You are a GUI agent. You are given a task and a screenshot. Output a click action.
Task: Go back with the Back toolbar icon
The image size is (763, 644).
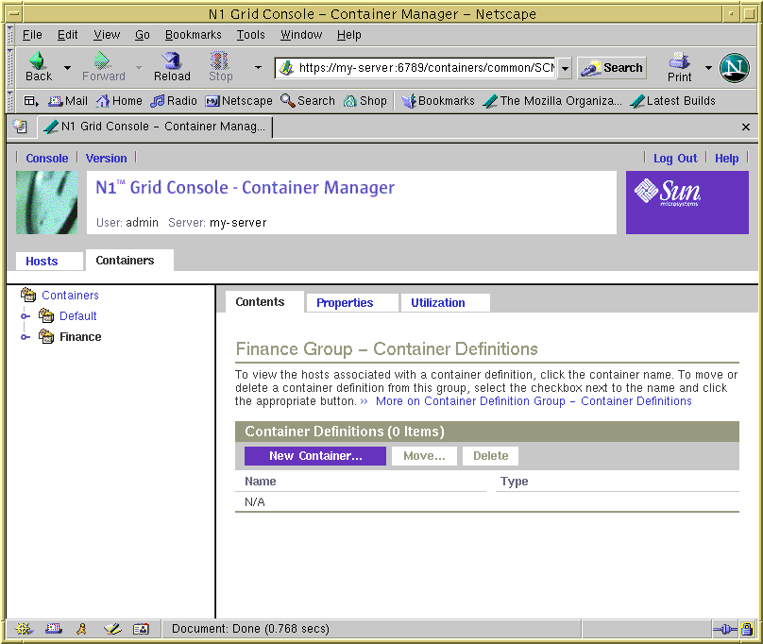(x=38, y=67)
